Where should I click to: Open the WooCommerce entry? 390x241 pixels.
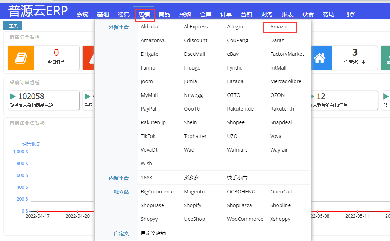(245, 219)
